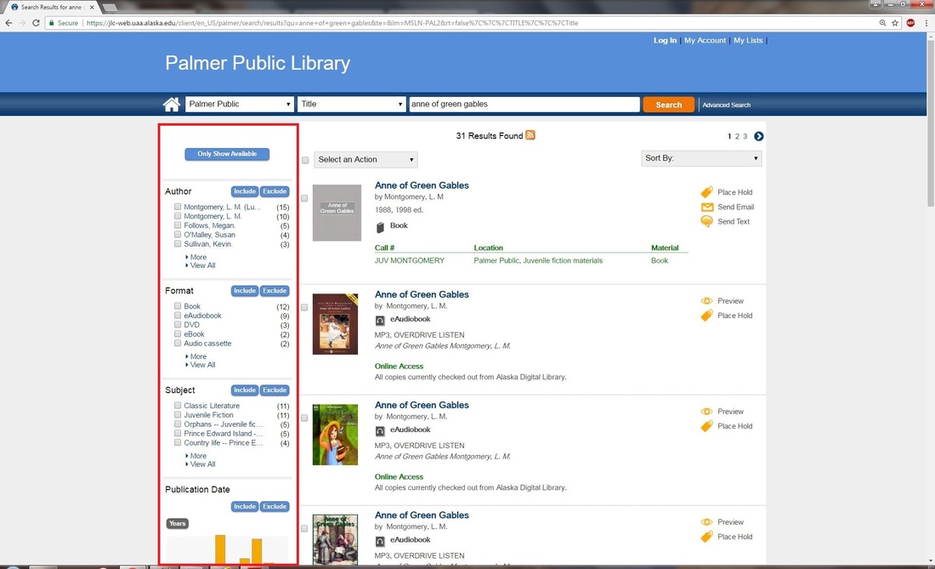The width and height of the screenshot is (935, 569).
Task: Open the Adblock extension icon
Action: coord(910,23)
